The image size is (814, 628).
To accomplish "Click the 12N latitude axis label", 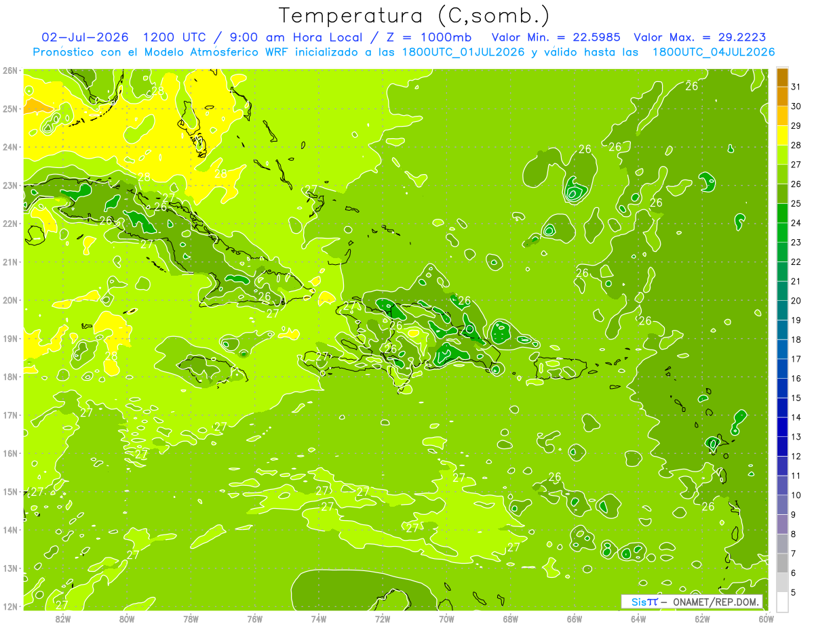I will click(9, 606).
